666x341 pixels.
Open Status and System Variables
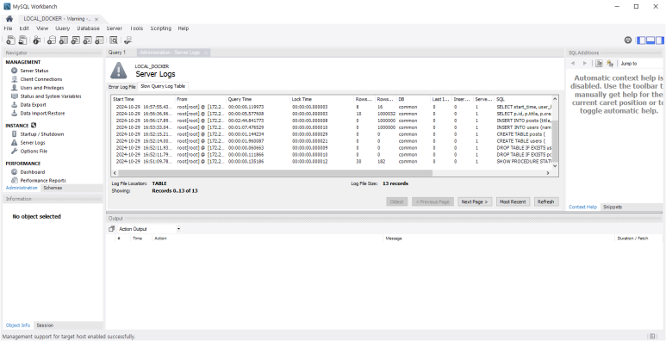51,96
